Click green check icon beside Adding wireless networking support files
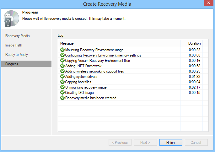 pos(62,71)
